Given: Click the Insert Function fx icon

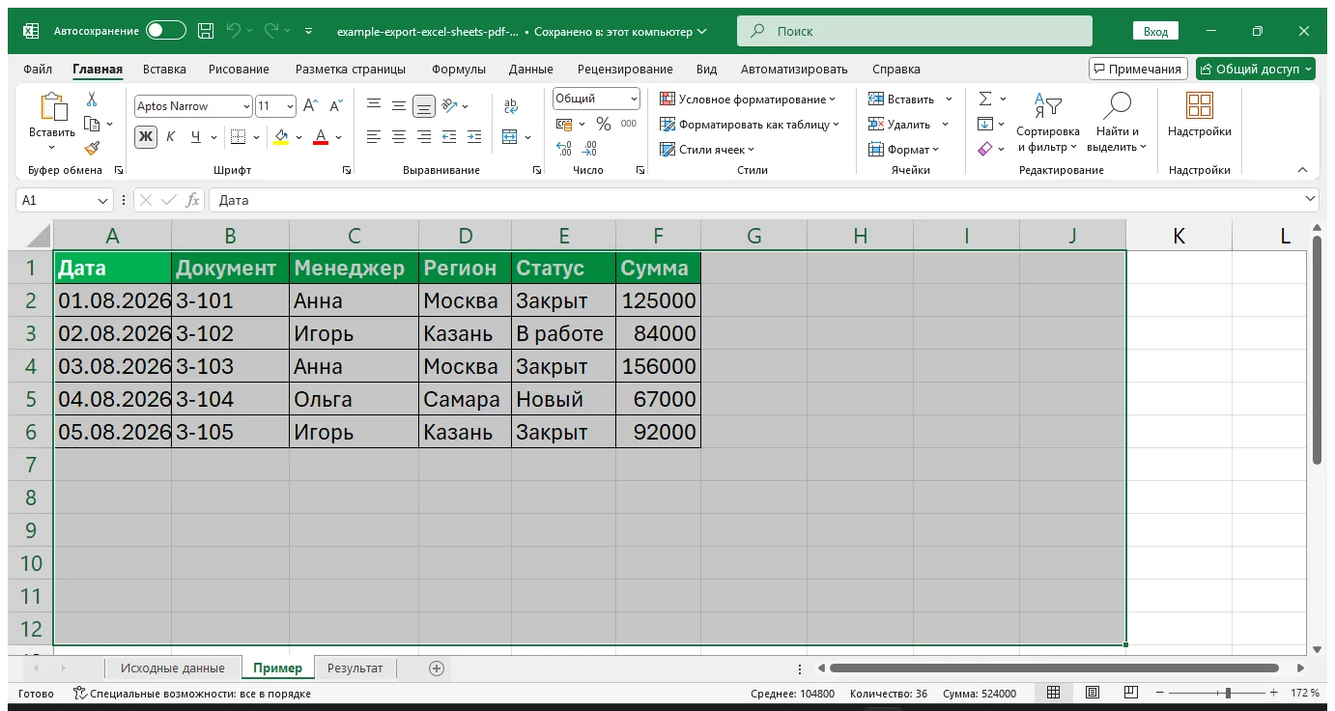Looking at the screenshot, I should pyautogui.click(x=192, y=200).
